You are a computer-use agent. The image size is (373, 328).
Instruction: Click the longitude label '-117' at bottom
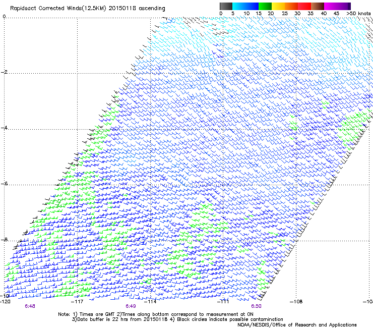[77, 301]
